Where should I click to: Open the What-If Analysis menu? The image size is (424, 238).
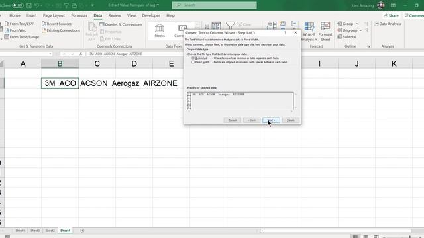click(309, 32)
